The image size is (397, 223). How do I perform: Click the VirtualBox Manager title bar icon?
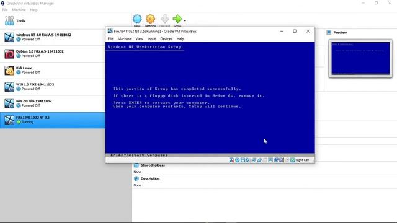(2, 3)
